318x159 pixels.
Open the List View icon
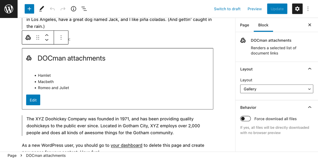[84, 9]
